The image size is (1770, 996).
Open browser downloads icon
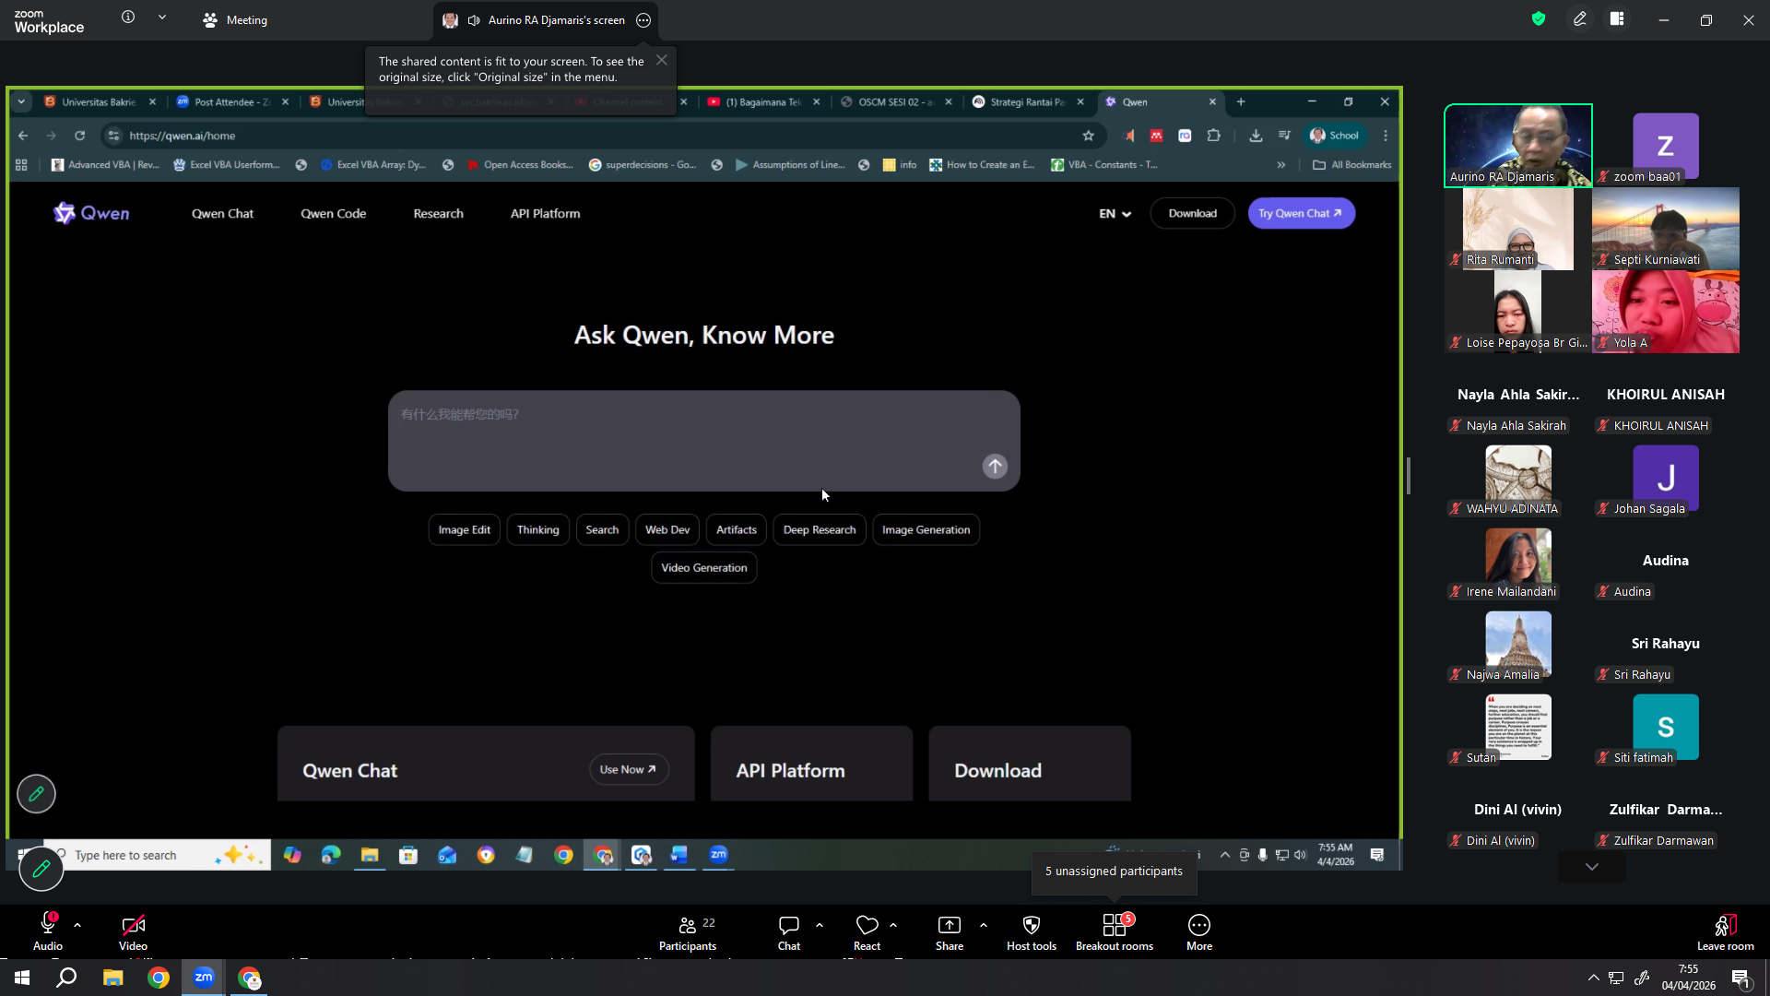tap(1256, 136)
